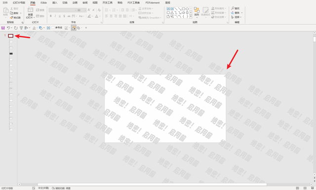Select the first slide master thumbnail
Screen dimensions: 316x190
tap(11, 36)
